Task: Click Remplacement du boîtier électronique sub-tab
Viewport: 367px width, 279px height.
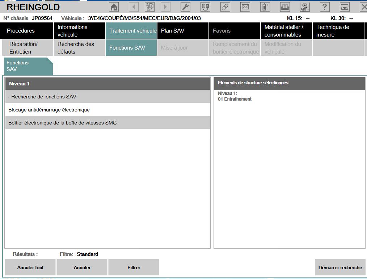Action: 235,48
